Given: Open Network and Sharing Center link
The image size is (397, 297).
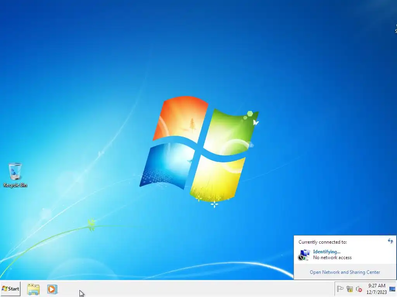Looking at the screenshot, I should point(345,272).
